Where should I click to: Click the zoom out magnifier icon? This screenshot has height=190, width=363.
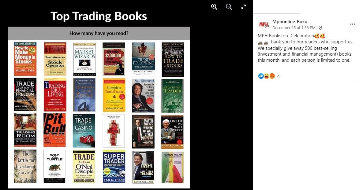point(229,7)
